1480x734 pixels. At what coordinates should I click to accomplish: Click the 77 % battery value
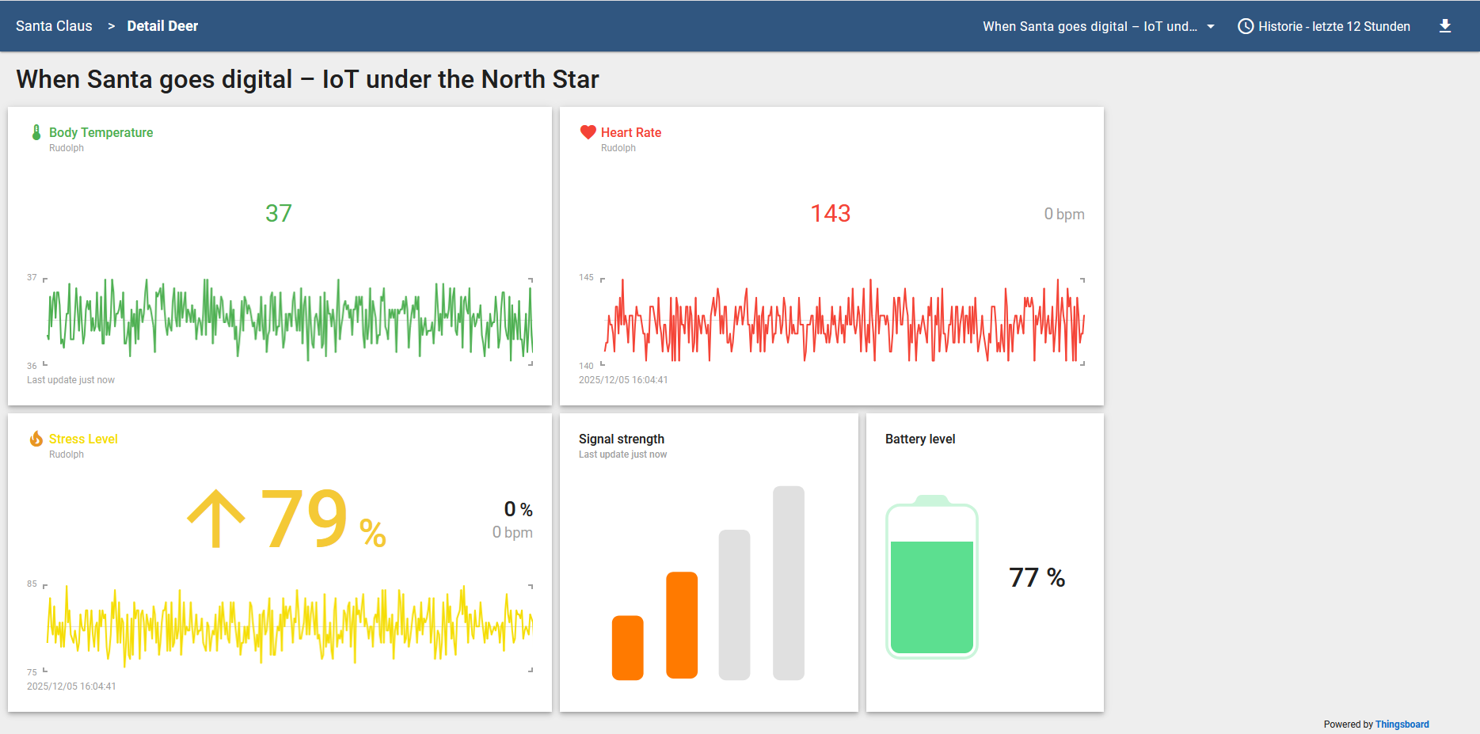pyautogui.click(x=1037, y=577)
